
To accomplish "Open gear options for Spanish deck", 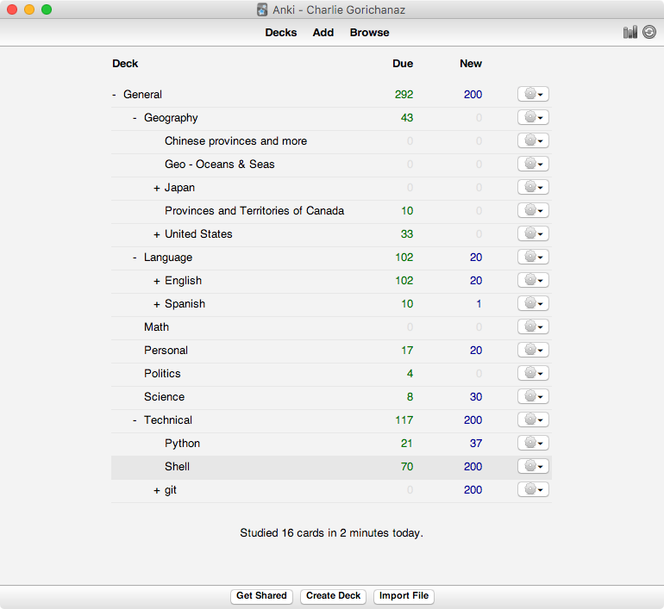I will pyautogui.click(x=533, y=303).
